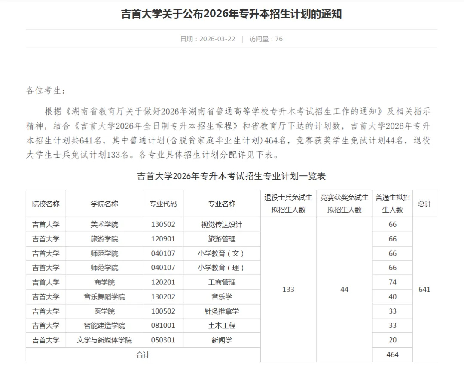Select the 总计 column header
This screenshot has height=372, width=464.
424,204
